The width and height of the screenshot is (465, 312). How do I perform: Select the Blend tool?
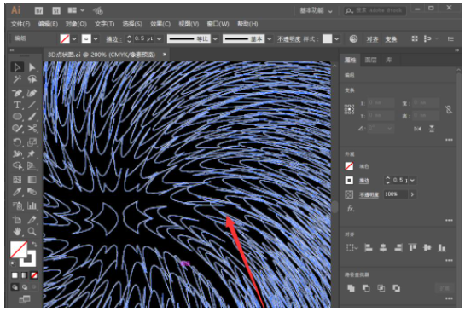click(x=32, y=192)
